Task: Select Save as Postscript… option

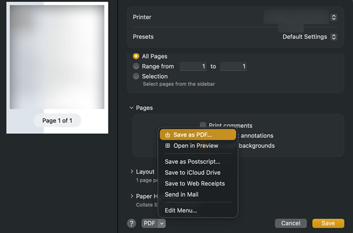Action: coord(198,161)
